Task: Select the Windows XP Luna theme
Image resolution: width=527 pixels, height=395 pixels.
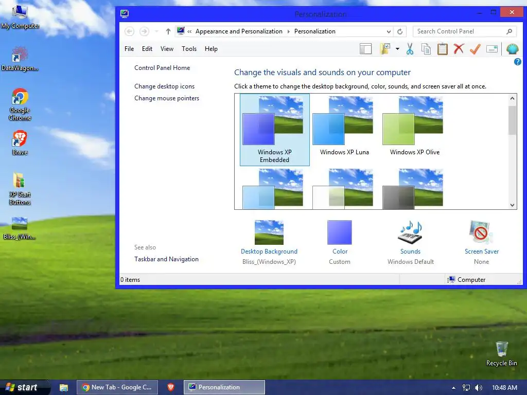Action: coord(344,126)
